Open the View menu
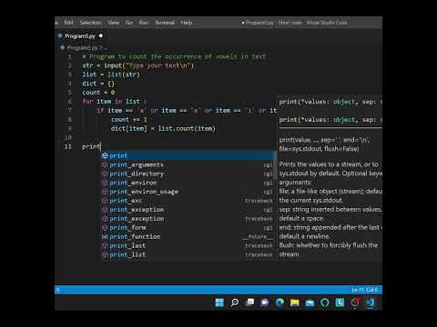Image resolution: width=437 pixels, height=327 pixels. click(113, 23)
